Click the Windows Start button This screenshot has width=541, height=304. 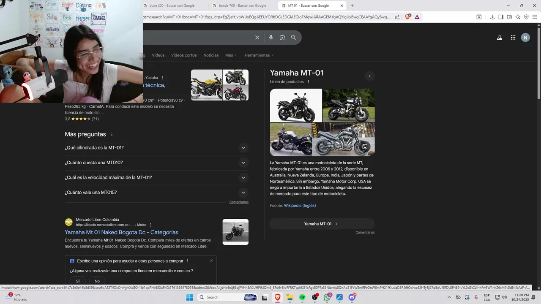189,297
